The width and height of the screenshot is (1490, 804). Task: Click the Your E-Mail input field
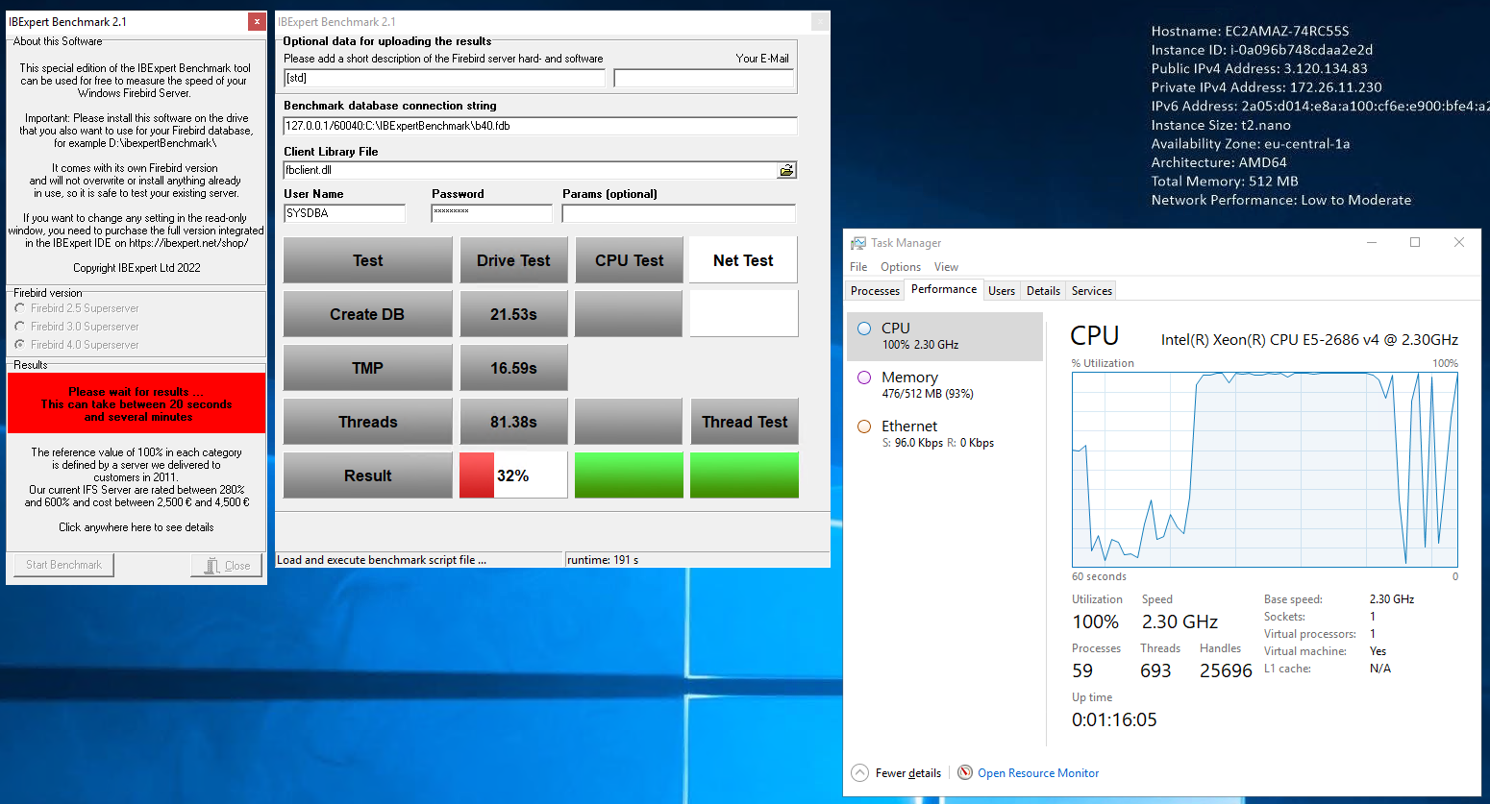tap(704, 78)
